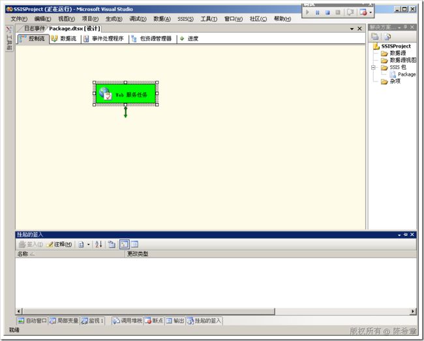Screen dimensions: 424x341
Task: Click the Restart icon in debug toolbar
Action: point(338,12)
